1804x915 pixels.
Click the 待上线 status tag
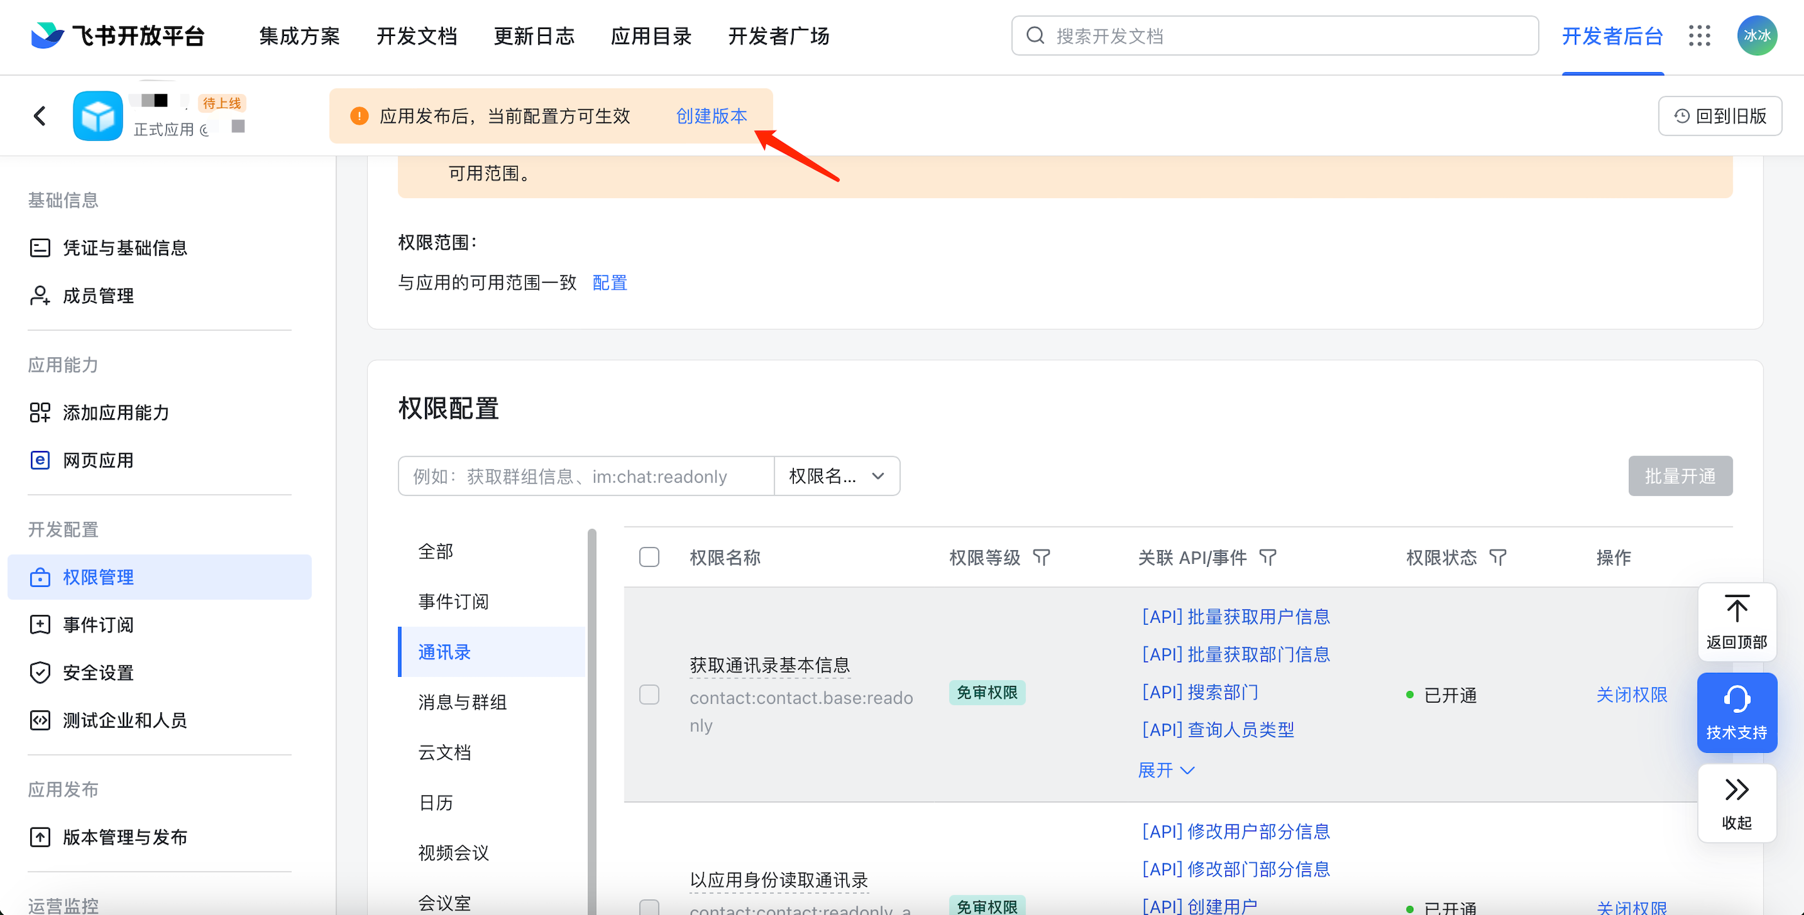pos(222,103)
